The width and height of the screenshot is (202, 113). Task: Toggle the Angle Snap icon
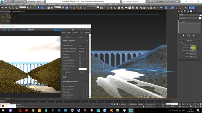74,8
